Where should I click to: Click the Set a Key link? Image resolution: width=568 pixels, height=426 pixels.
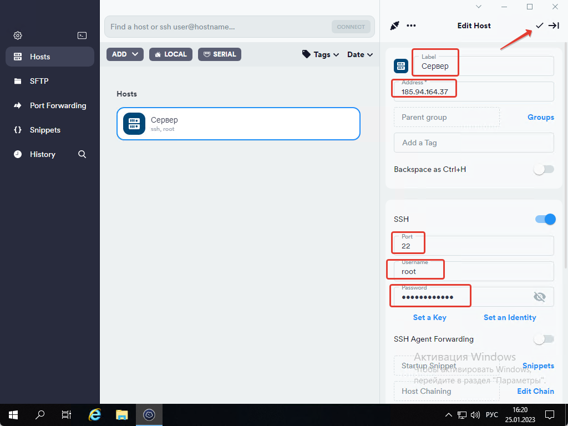[429, 317]
